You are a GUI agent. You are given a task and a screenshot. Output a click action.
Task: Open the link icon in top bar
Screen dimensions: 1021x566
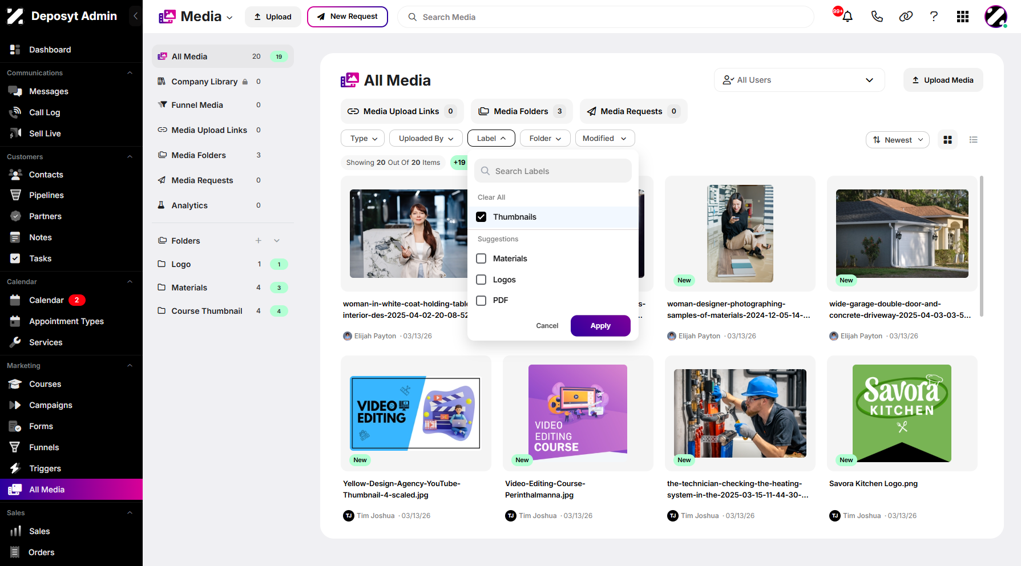pyautogui.click(x=906, y=17)
